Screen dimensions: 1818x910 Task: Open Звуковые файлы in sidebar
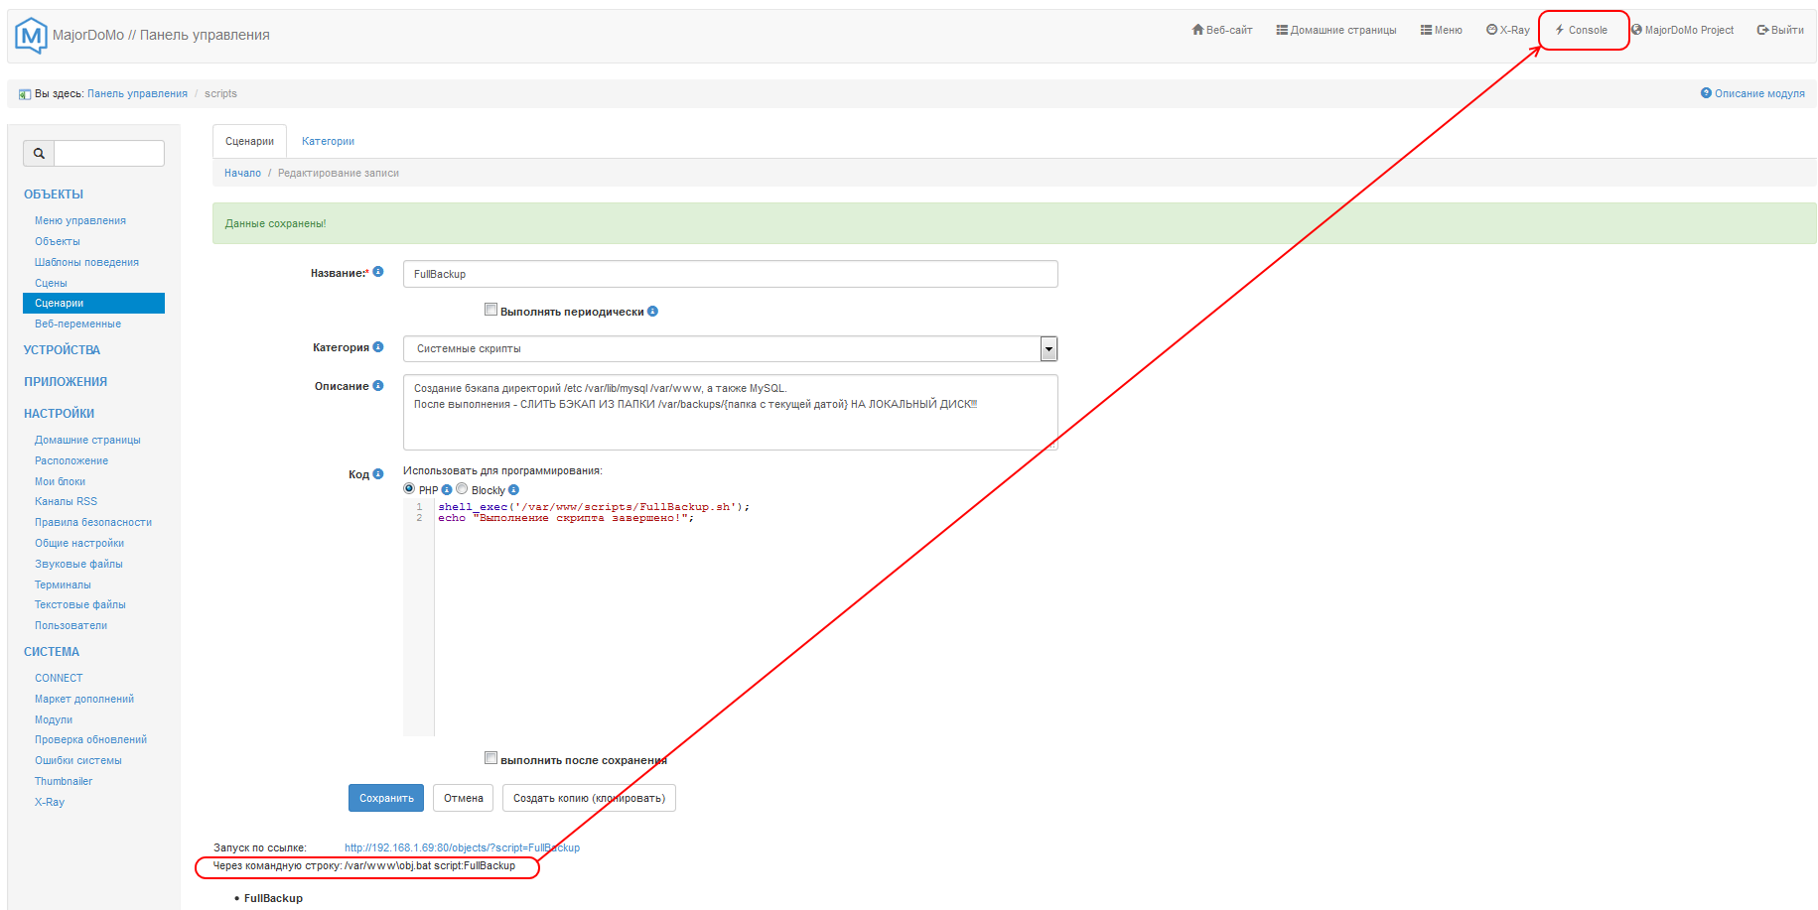click(x=78, y=564)
